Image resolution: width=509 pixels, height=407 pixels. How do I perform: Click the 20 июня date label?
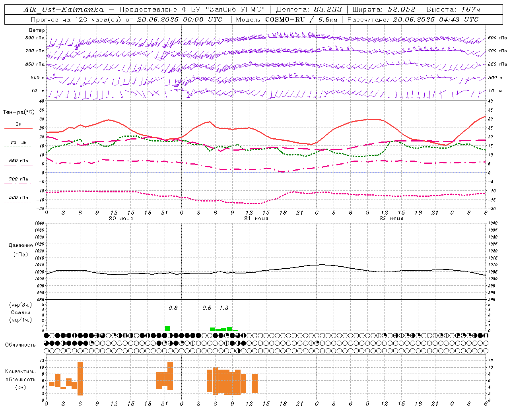pyautogui.click(x=121, y=218)
